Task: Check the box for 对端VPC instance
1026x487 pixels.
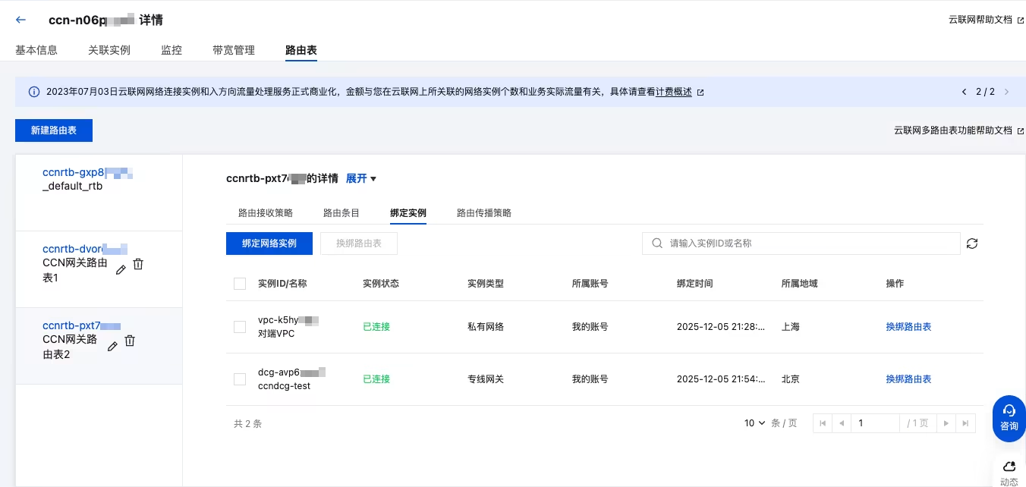Action: [x=240, y=327]
